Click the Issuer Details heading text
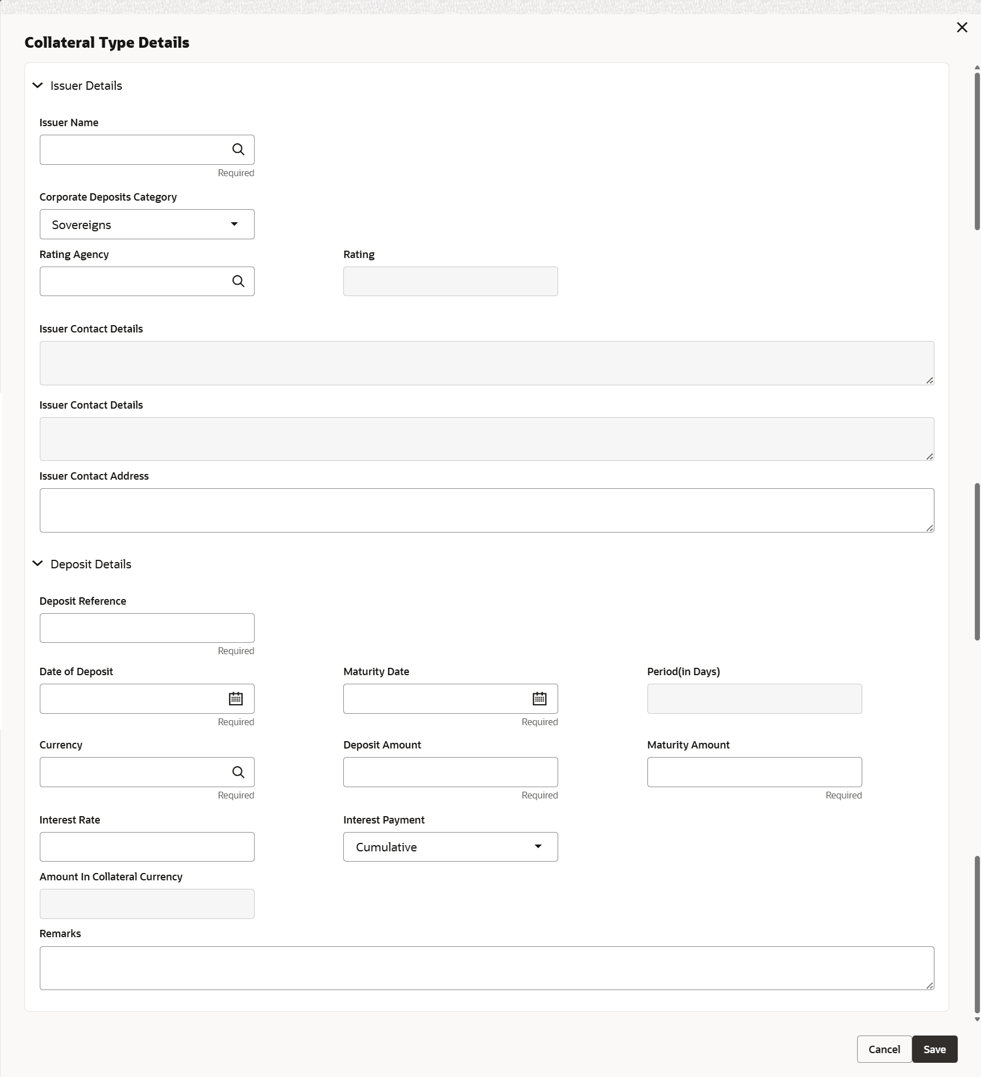The width and height of the screenshot is (981, 1077). [x=86, y=85]
